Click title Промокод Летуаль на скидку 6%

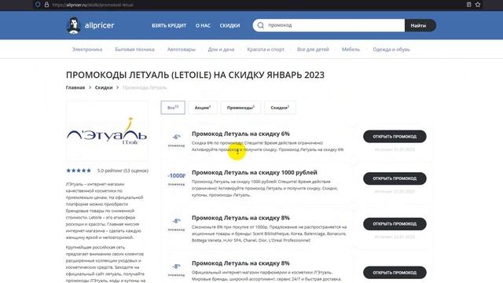(x=240, y=134)
